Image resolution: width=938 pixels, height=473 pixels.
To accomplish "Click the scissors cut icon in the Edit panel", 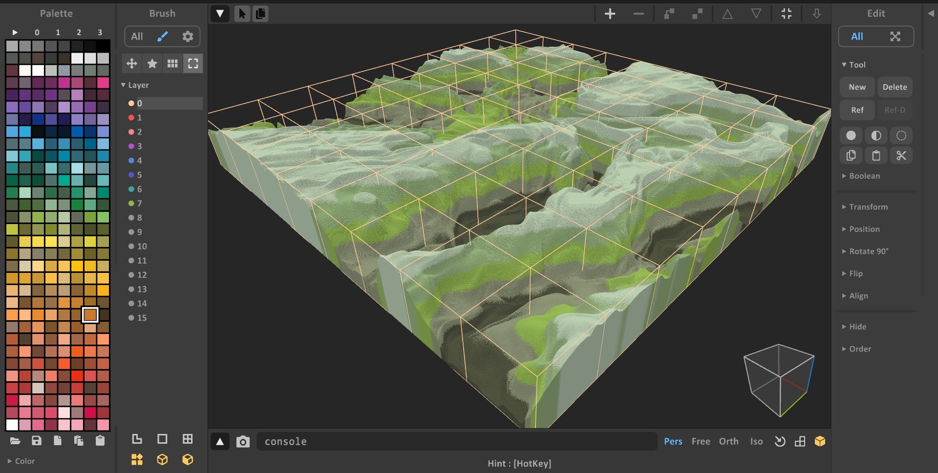I will click(901, 155).
